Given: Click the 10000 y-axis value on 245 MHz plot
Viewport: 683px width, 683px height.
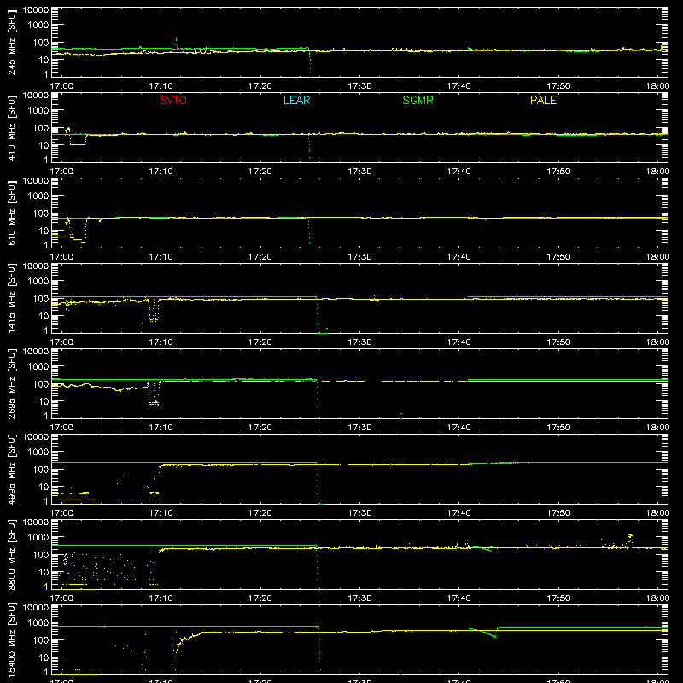Looking at the screenshot, I should 36,10.
